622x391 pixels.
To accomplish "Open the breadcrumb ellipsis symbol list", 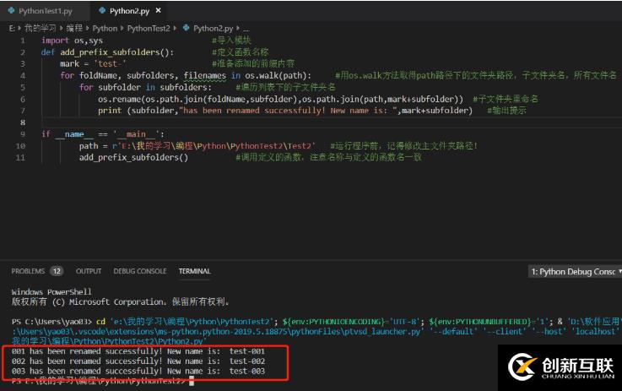I will click(246, 28).
